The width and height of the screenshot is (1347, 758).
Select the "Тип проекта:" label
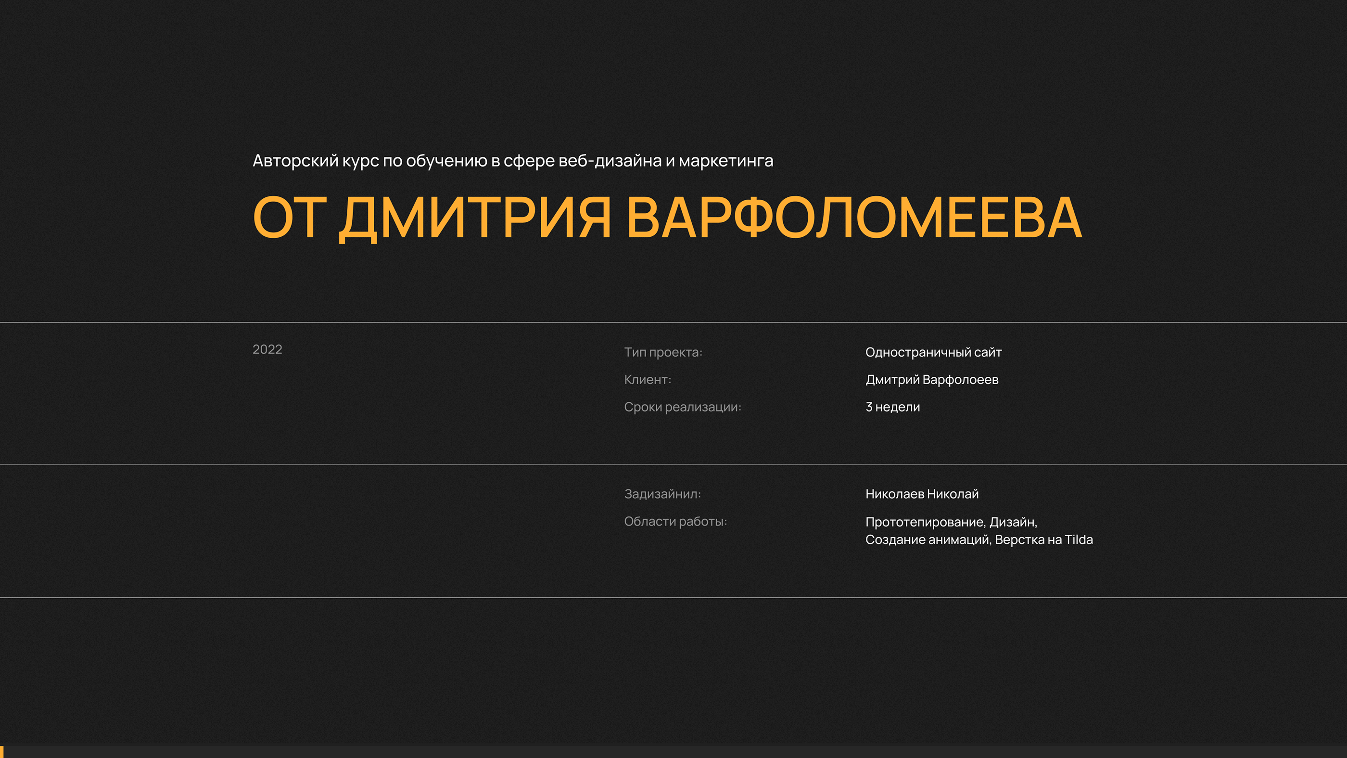(x=662, y=353)
